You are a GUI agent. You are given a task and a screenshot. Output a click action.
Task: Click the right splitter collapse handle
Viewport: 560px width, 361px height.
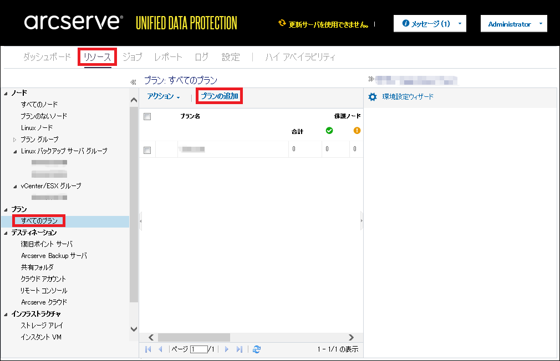362,221
